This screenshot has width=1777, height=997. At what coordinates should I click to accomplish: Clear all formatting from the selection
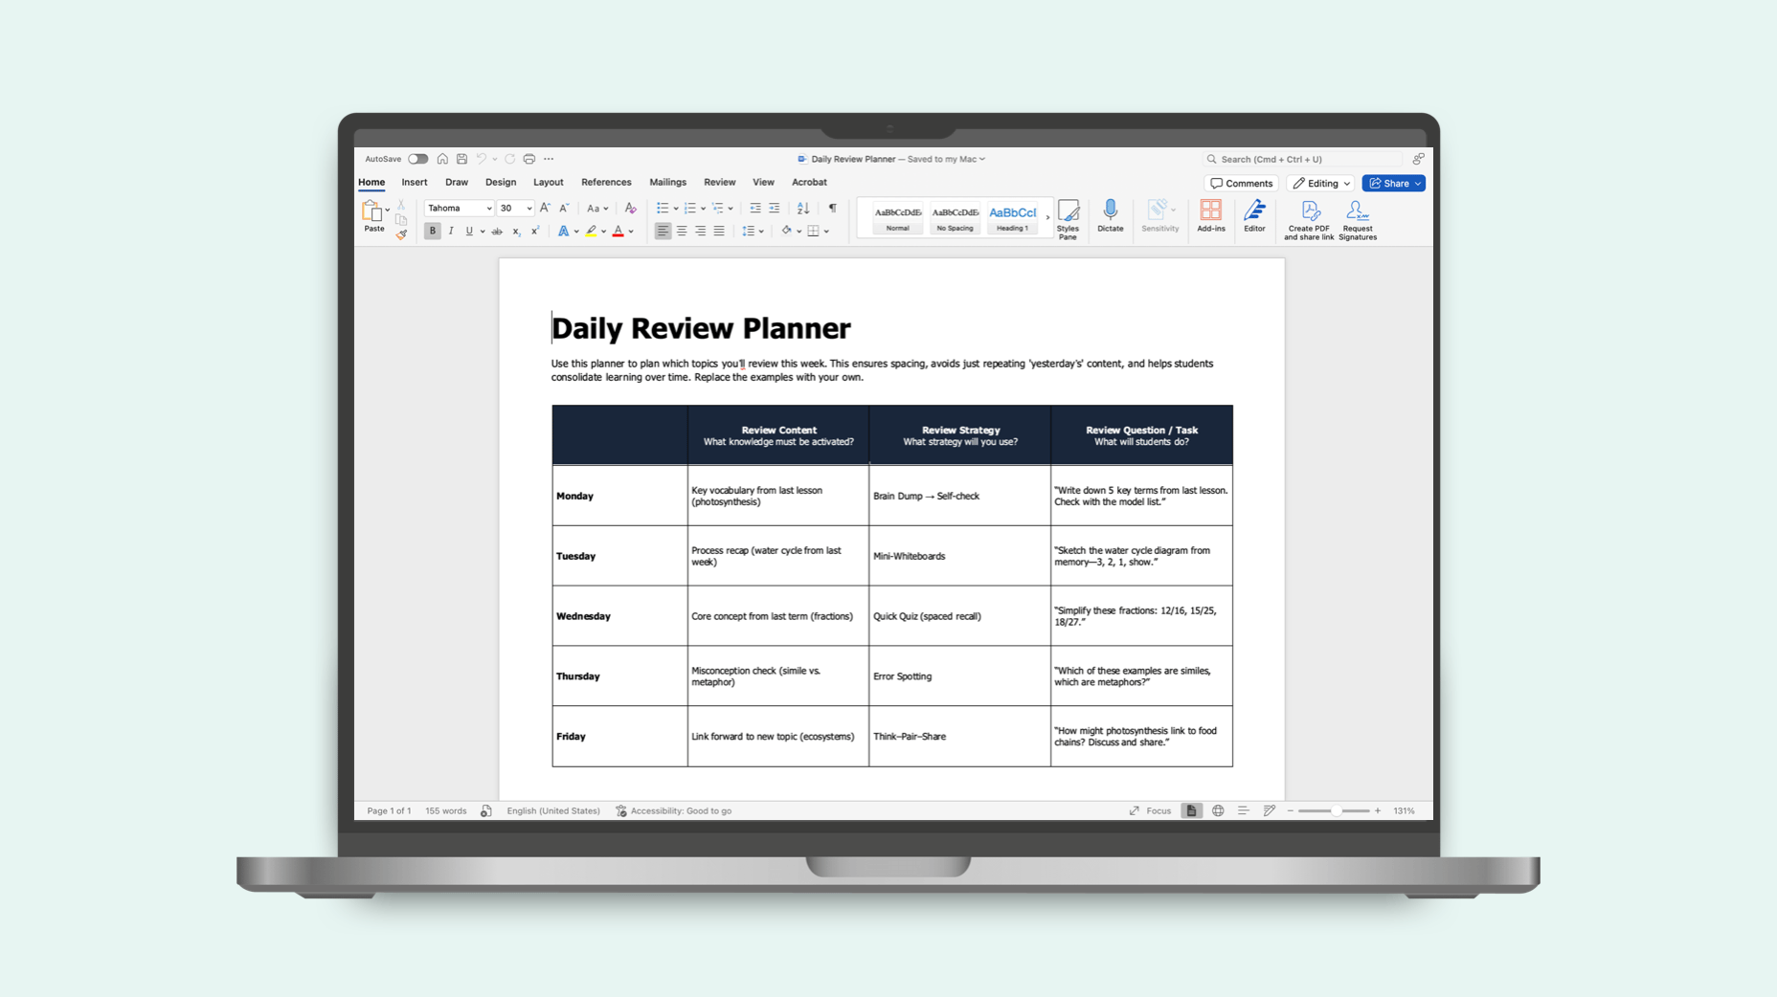pos(630,208)
